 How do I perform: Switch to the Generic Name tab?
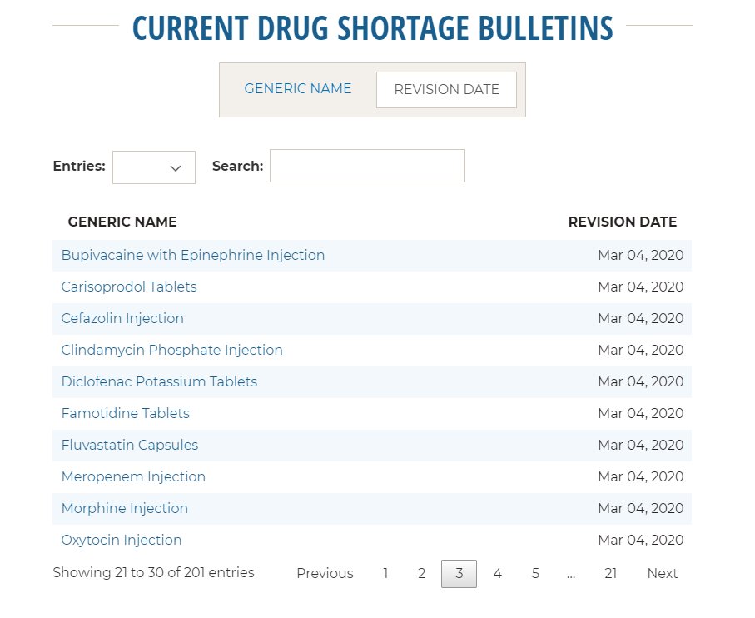point(297,89)
